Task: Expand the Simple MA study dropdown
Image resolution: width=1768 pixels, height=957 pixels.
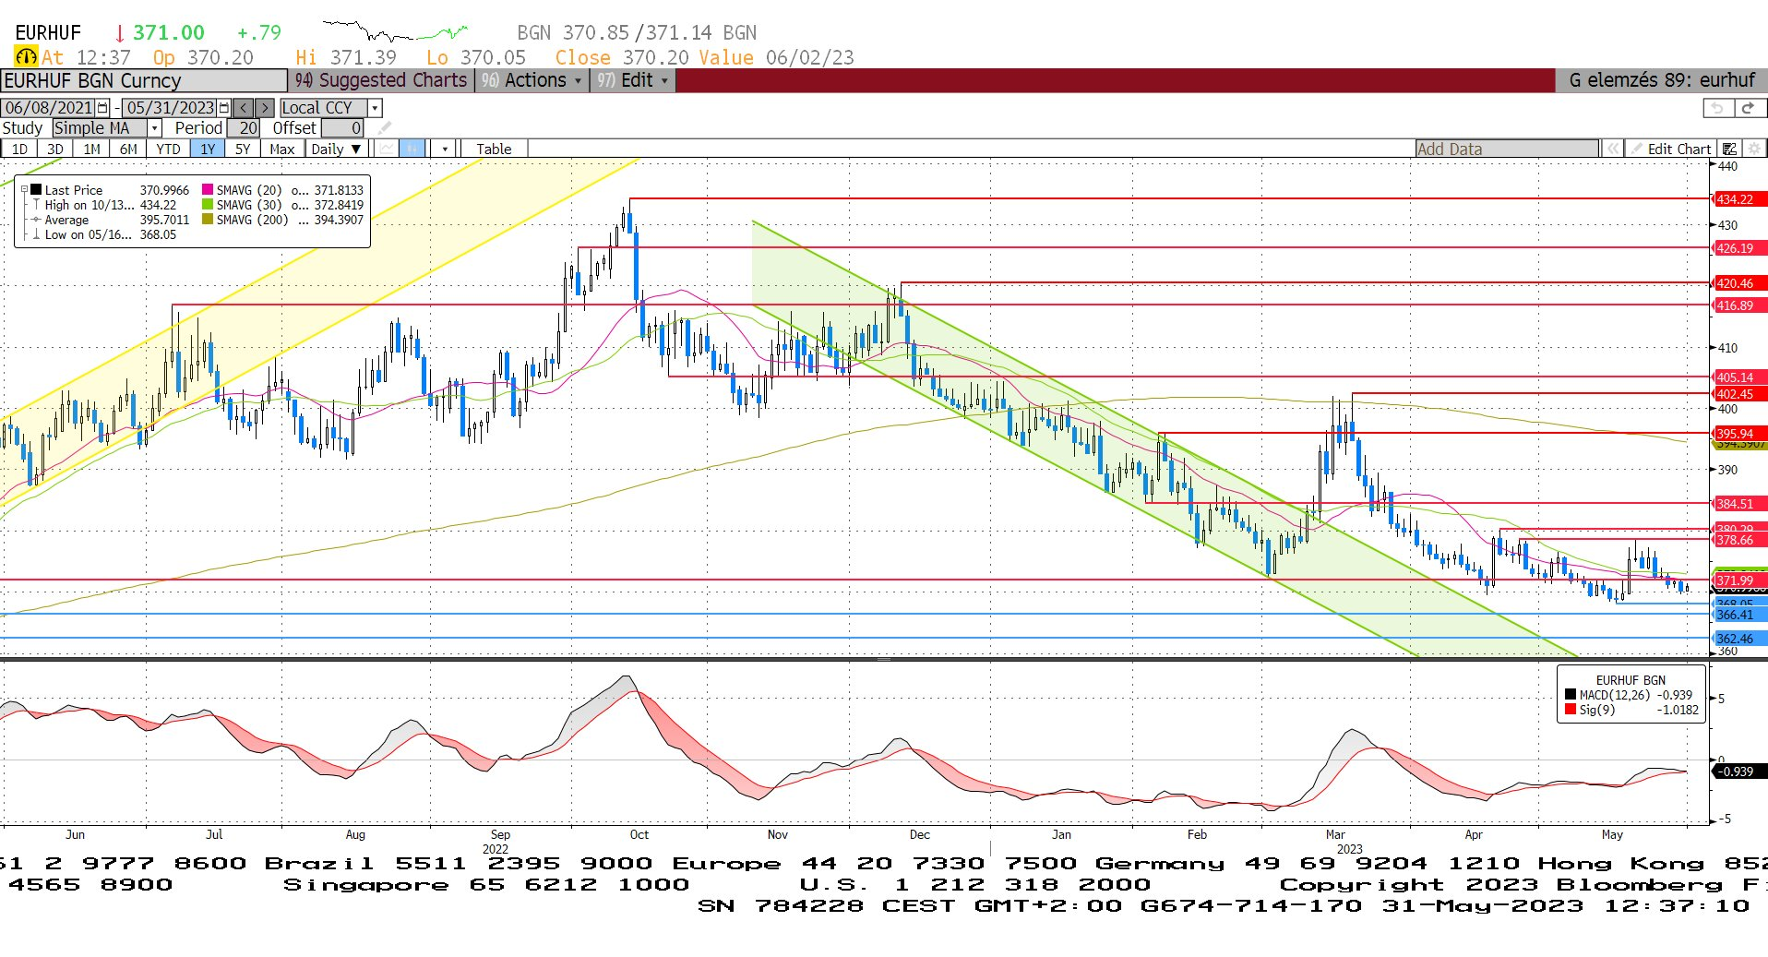Action: tap(155, 128)
